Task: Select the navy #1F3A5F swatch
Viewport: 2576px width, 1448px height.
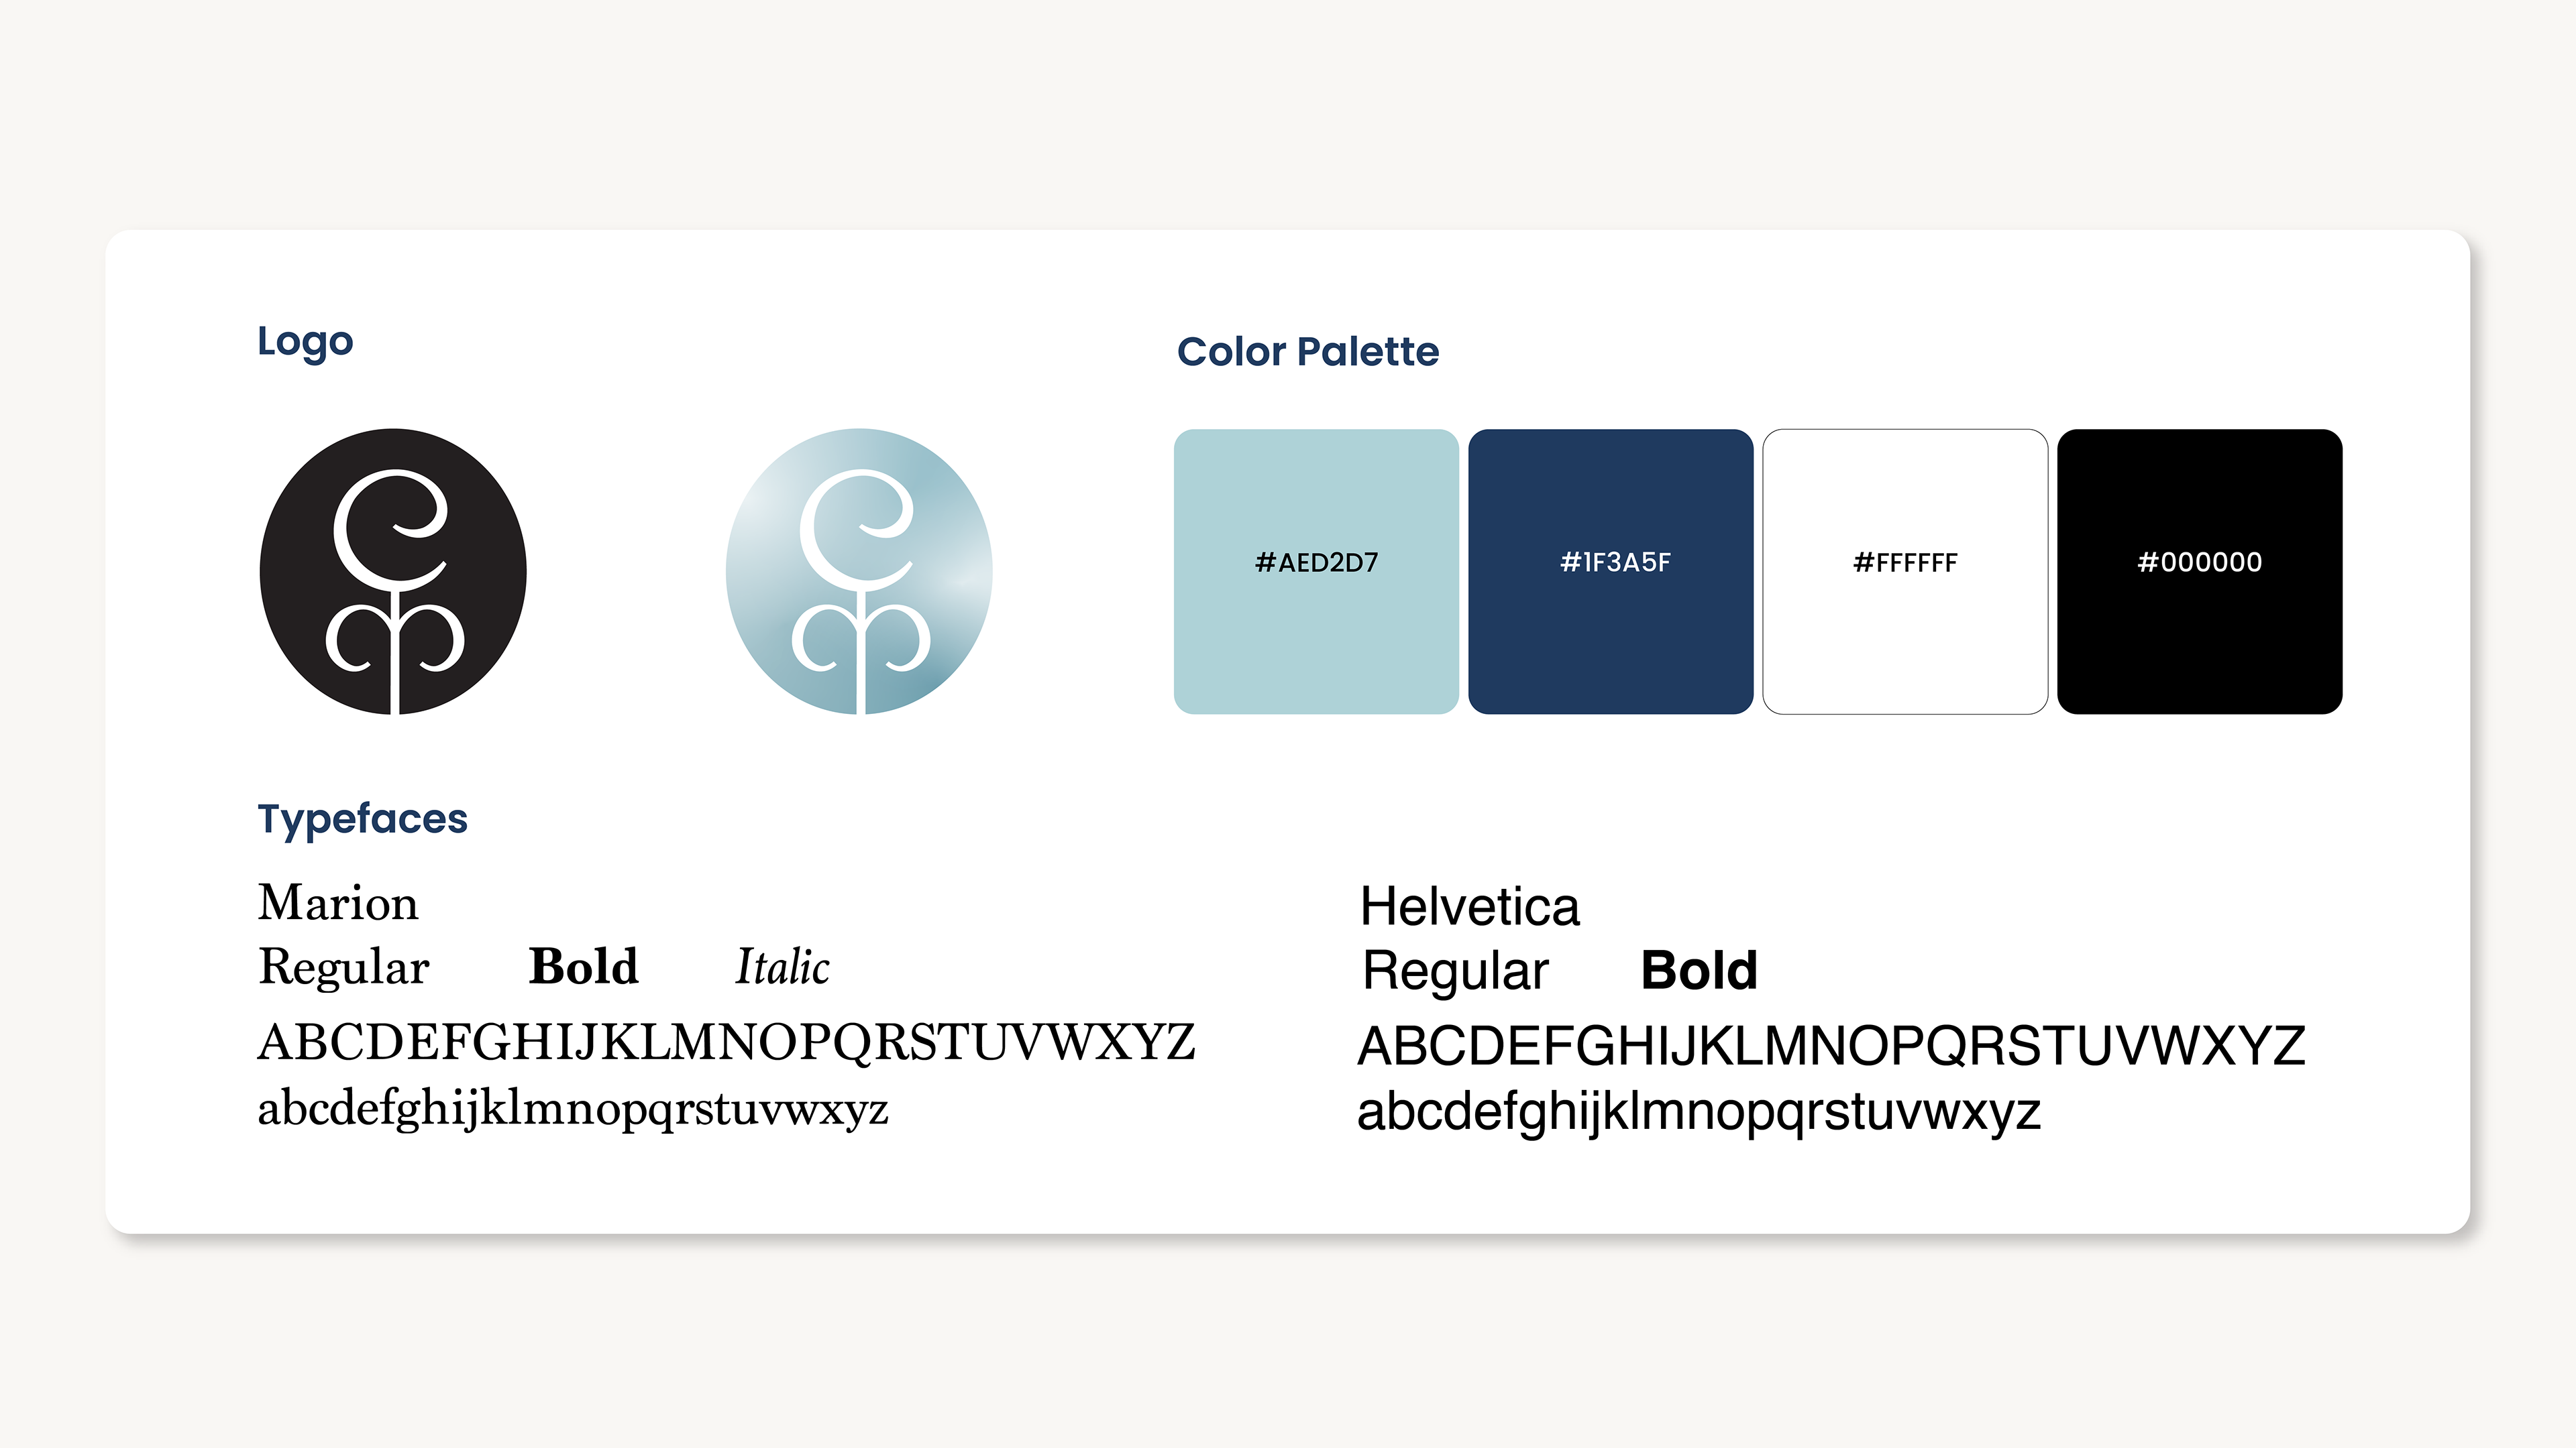Action: click(1610, 572)
